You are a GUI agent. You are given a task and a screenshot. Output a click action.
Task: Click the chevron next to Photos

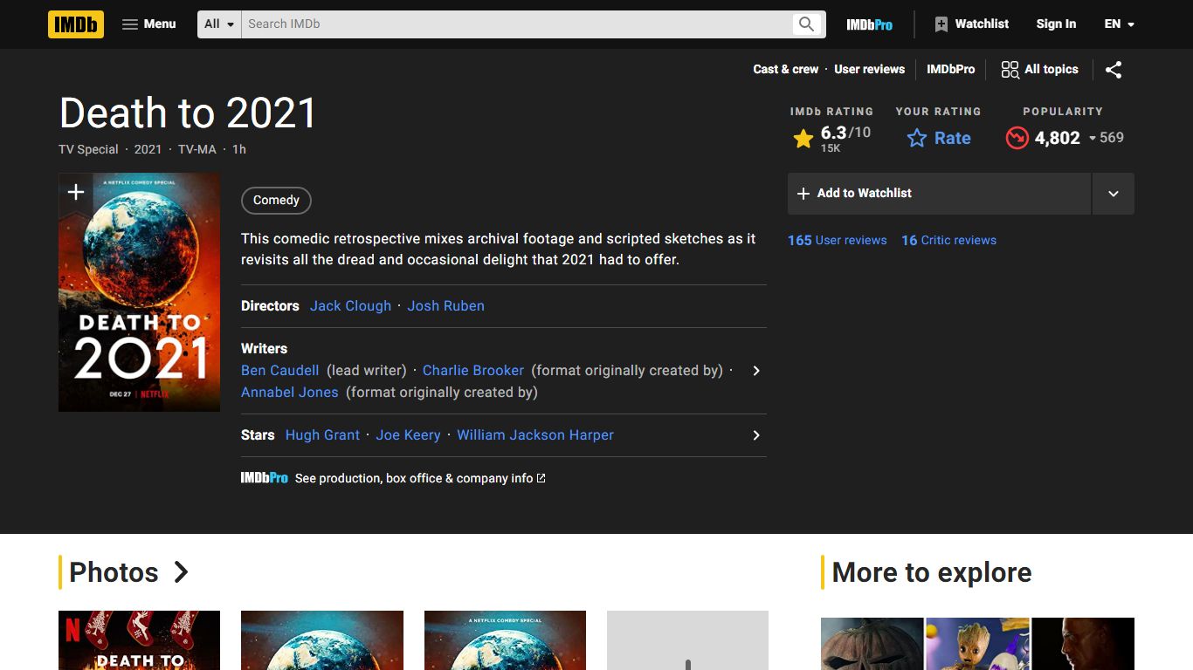(x=181, y=572)
